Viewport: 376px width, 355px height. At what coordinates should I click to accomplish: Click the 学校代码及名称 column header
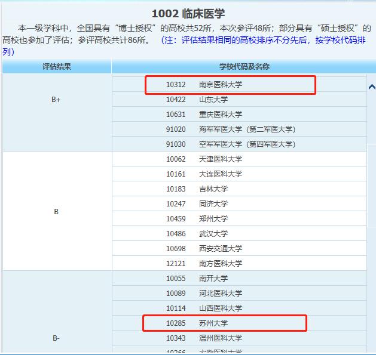click(x=244, y=67)
